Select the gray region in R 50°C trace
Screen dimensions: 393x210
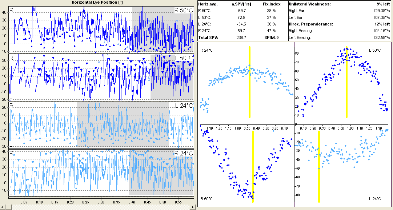pos(163,29)
